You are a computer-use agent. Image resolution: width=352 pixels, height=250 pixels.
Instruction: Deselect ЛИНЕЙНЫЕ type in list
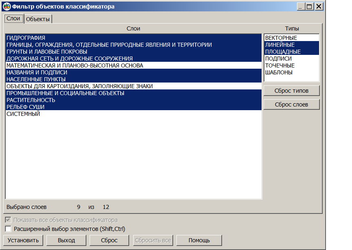pyautogui.click(x=280, y=45)
